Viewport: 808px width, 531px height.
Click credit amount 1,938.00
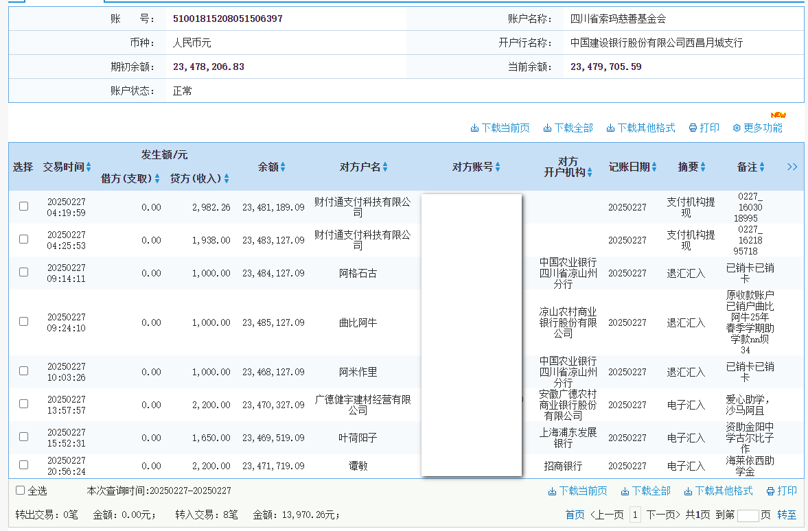point(211,240)
